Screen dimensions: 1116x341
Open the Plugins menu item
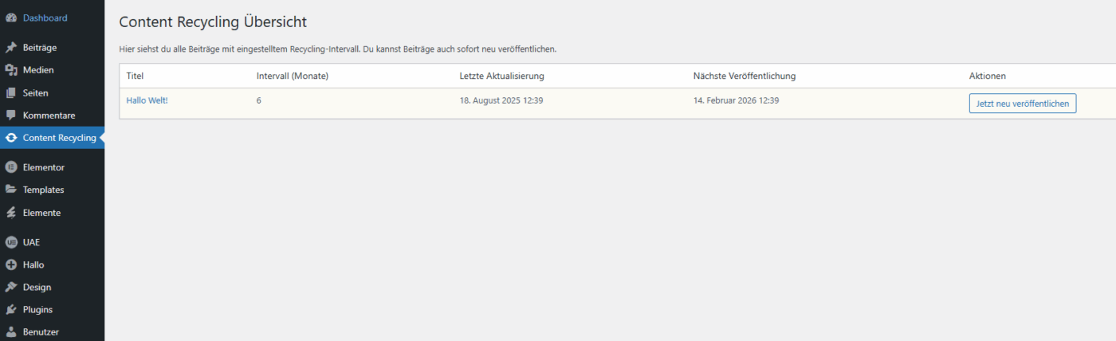(37, 309)
